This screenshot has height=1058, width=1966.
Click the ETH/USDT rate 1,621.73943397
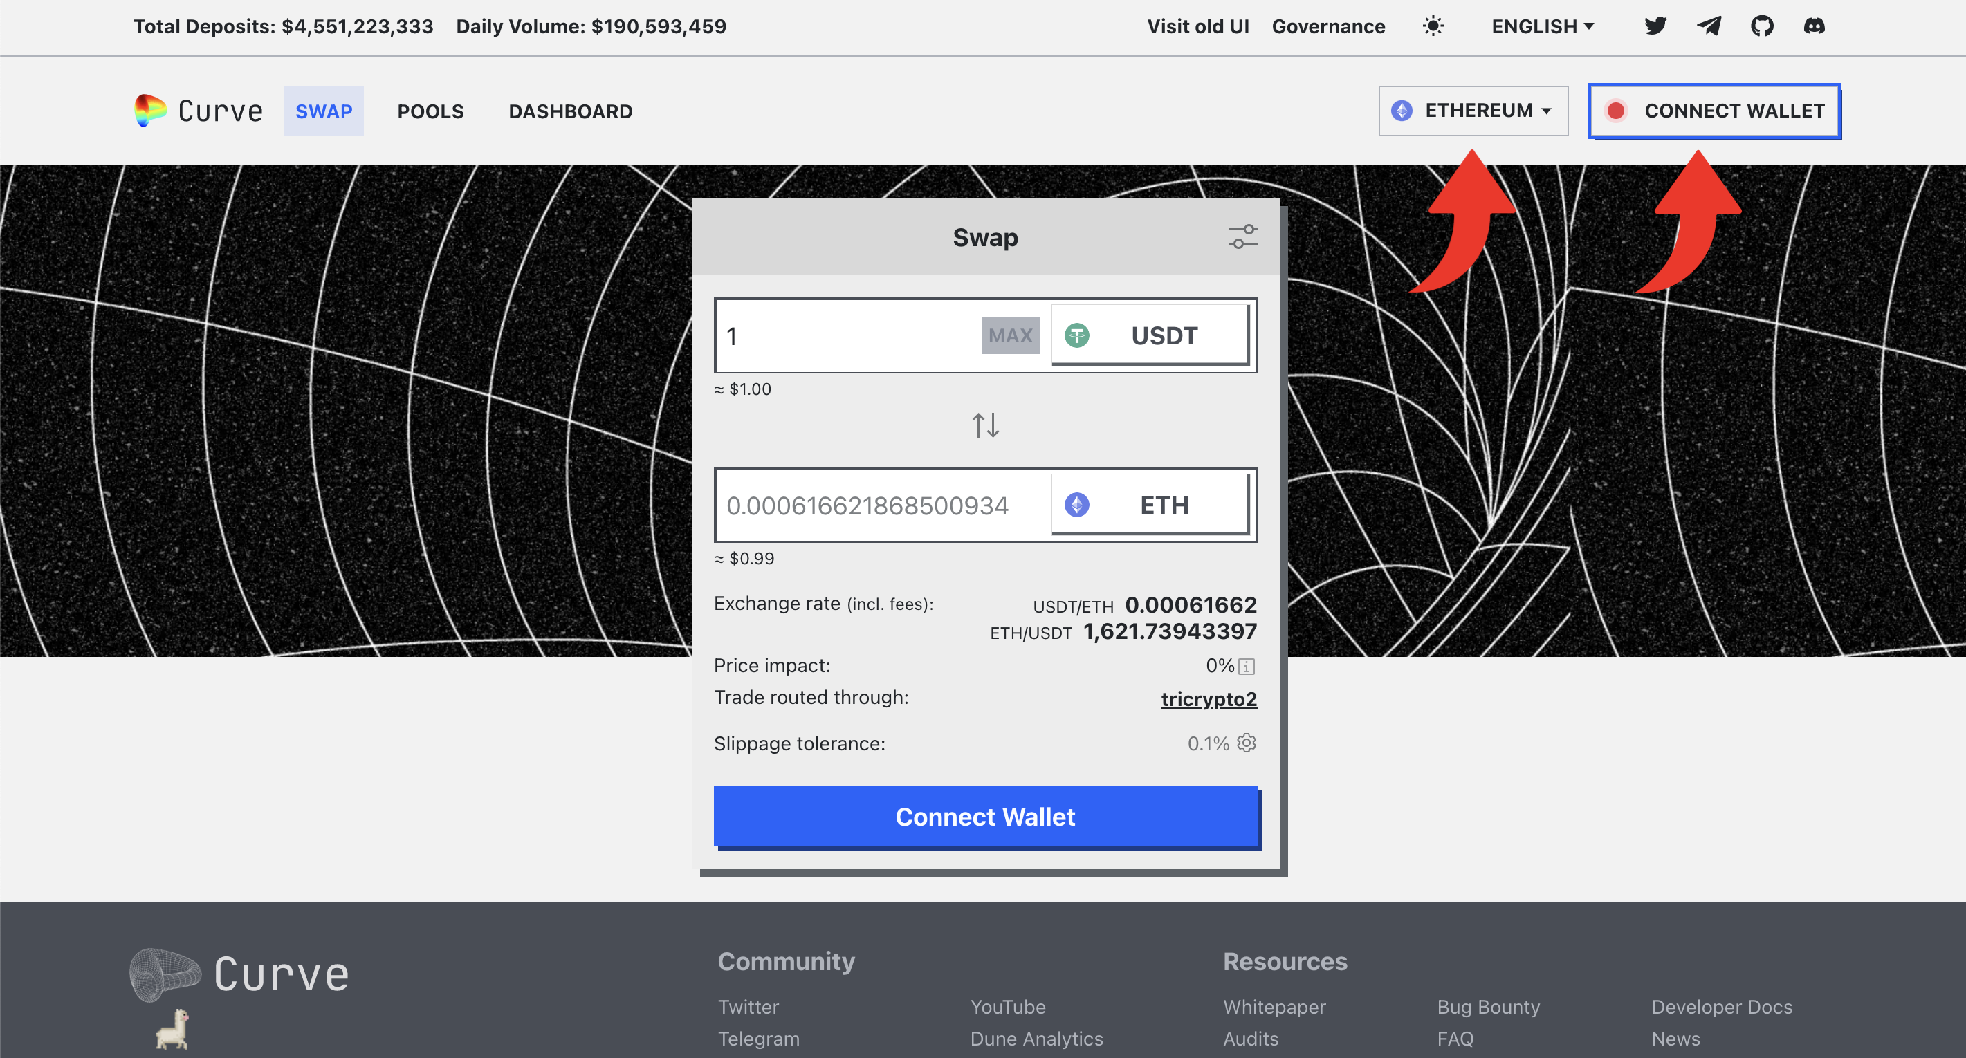tap(1170, 631)
